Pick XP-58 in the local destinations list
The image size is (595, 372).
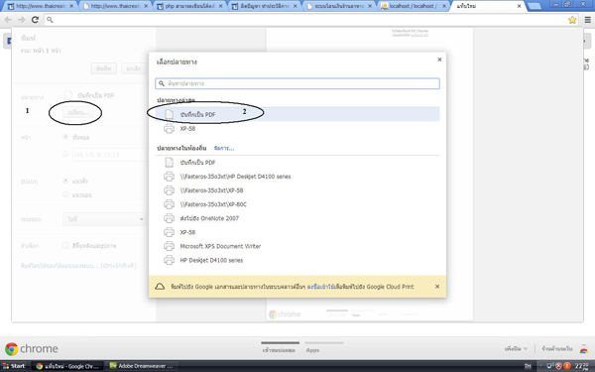pos(297,232)
